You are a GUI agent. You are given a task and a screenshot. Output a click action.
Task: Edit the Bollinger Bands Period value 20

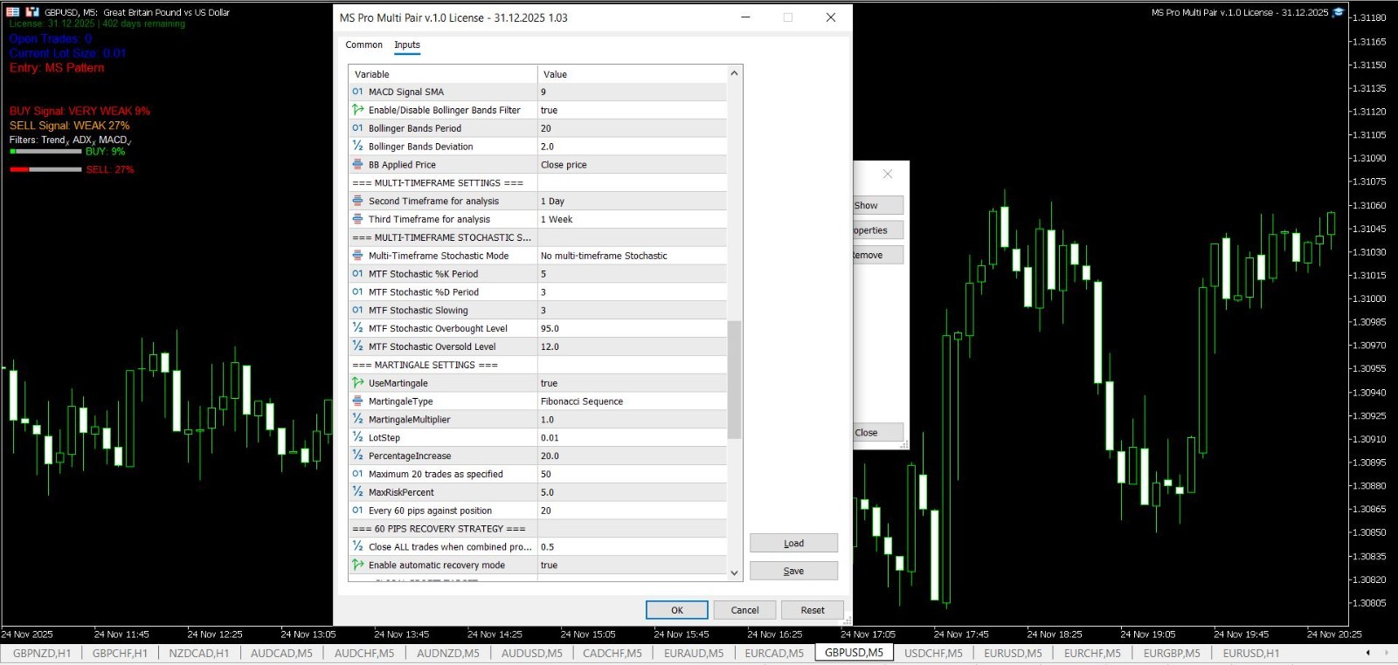tap(632, 128)
